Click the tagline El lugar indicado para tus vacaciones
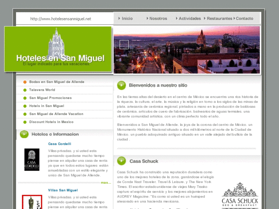This screenshot has width=279, height=209. click(56, 64)
